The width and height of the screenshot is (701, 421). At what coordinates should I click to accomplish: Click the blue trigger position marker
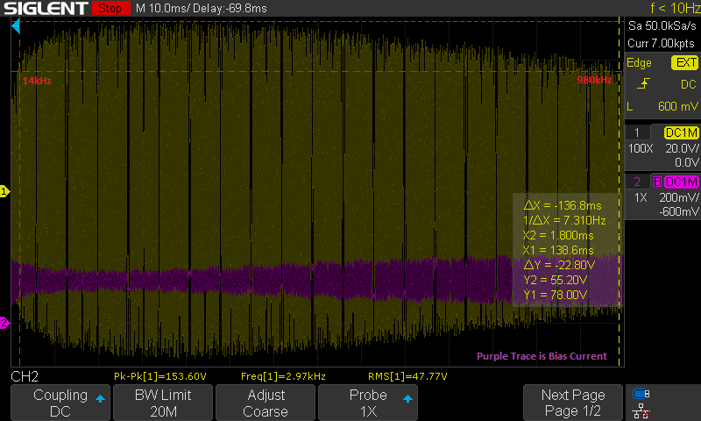(16, 27)
